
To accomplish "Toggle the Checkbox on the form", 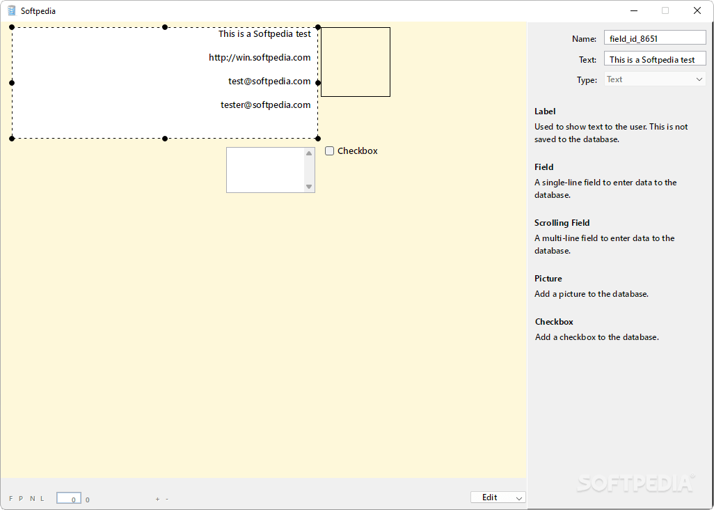I will tap(329, 151).
